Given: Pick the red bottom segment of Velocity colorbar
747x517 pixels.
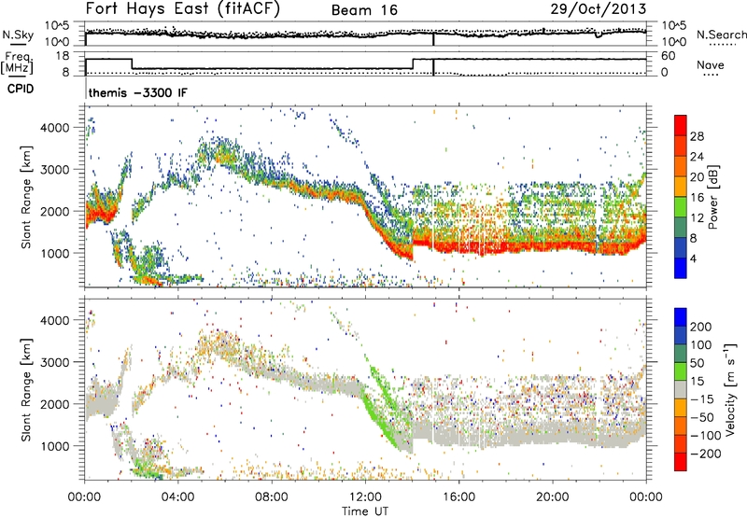Looking at the screenshot, I should [681, 462].
